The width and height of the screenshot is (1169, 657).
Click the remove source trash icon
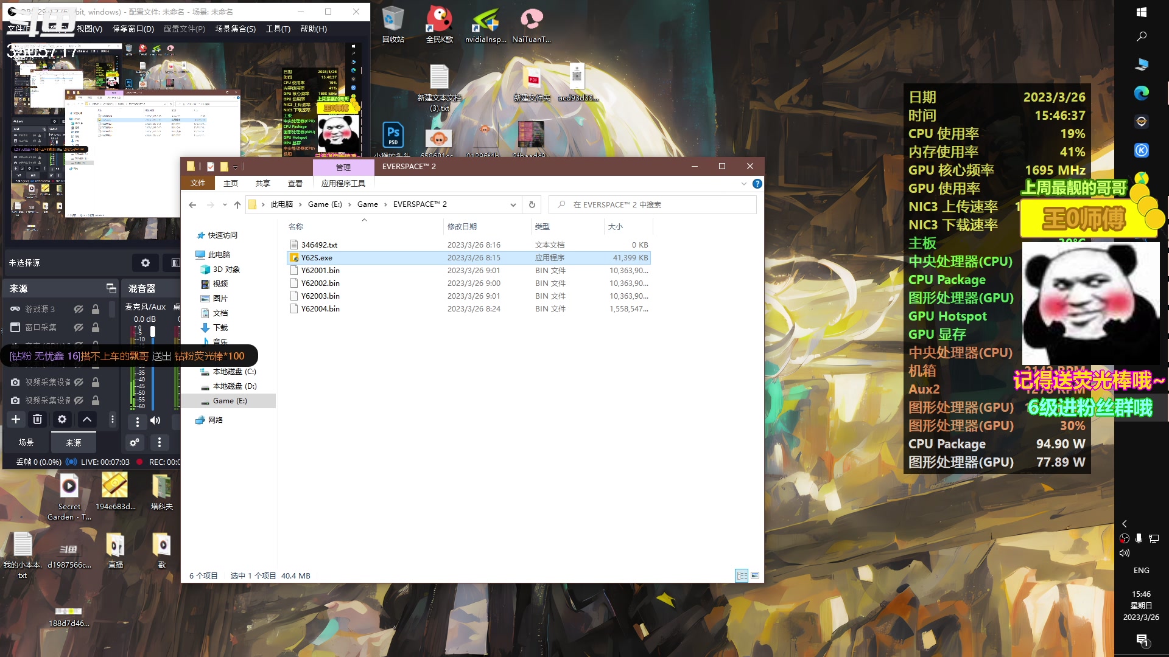(37, 419)
